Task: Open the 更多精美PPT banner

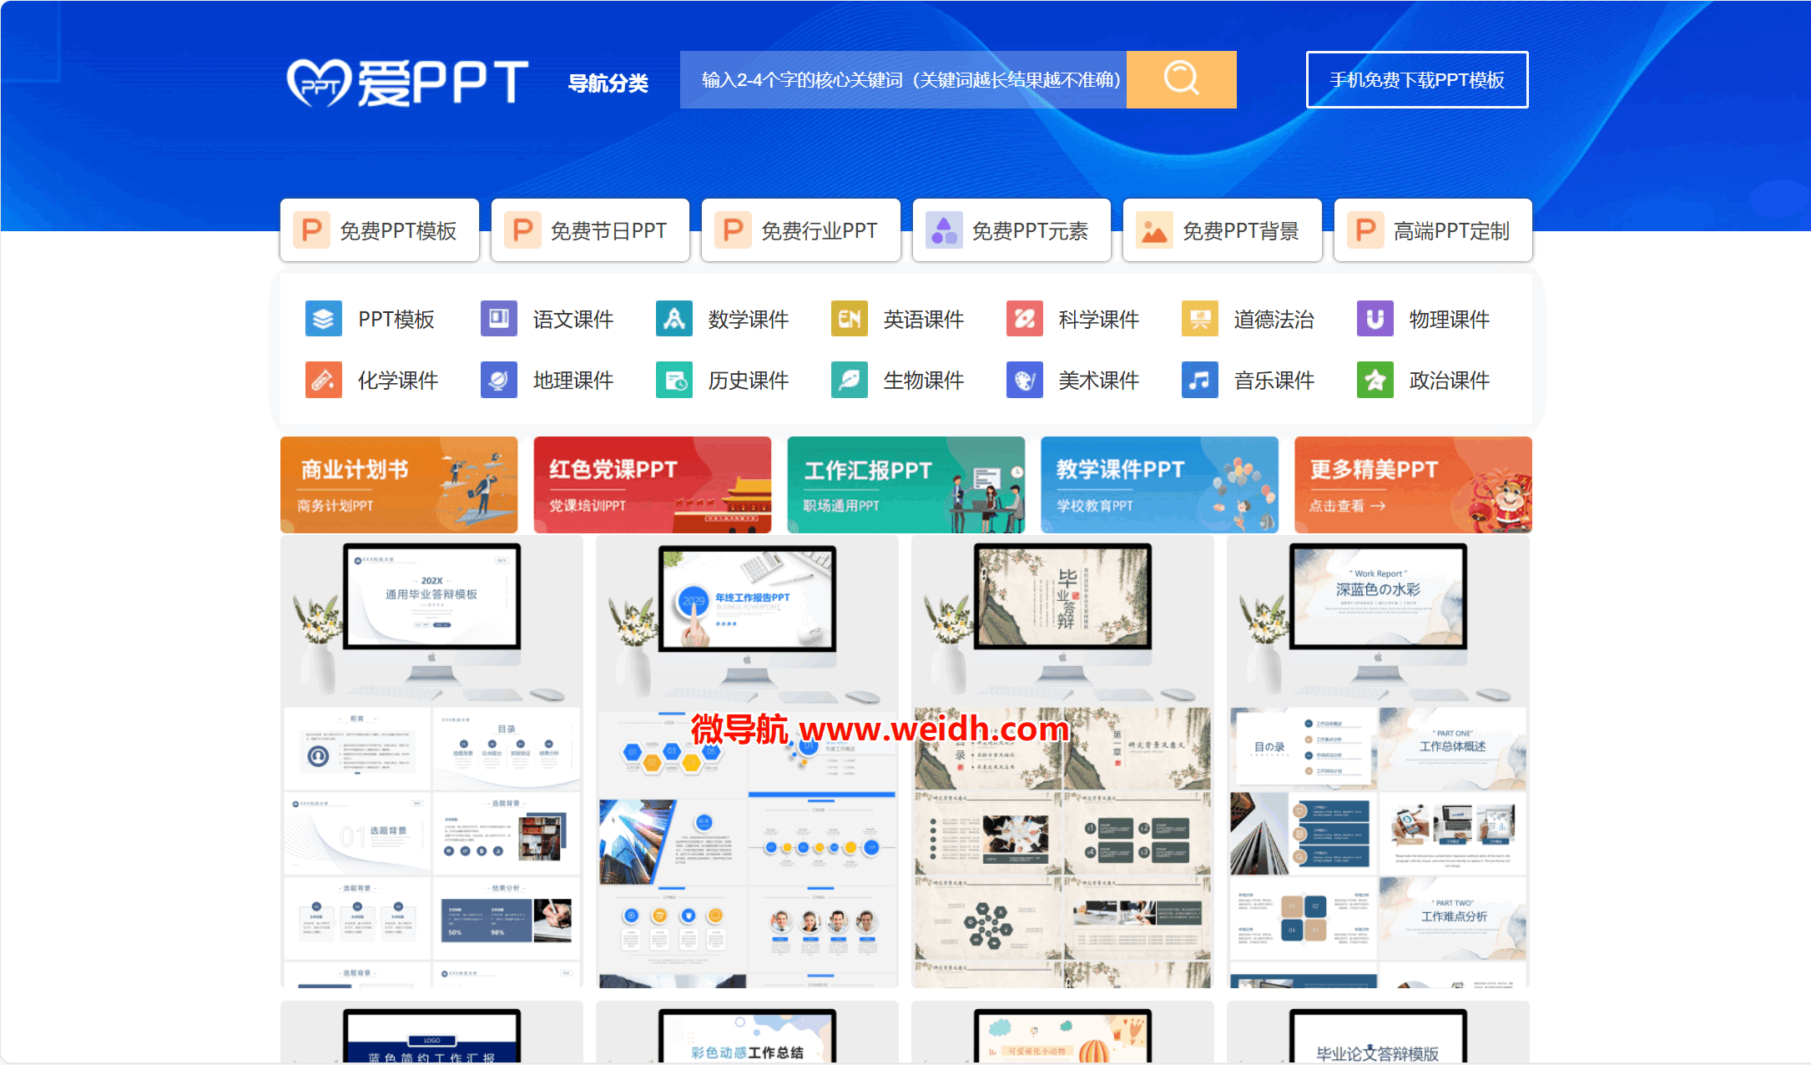Action: (1414, 485)
